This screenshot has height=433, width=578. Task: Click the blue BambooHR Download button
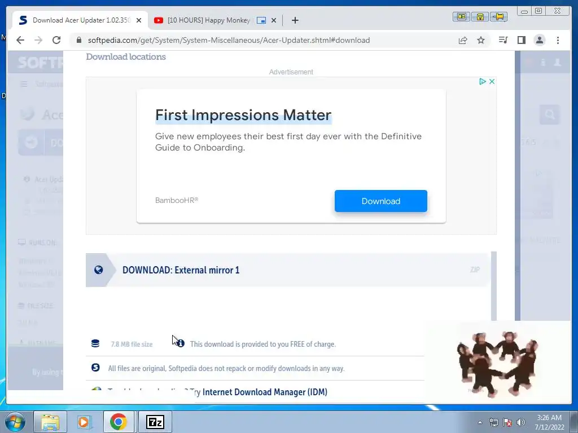(381, 201)
